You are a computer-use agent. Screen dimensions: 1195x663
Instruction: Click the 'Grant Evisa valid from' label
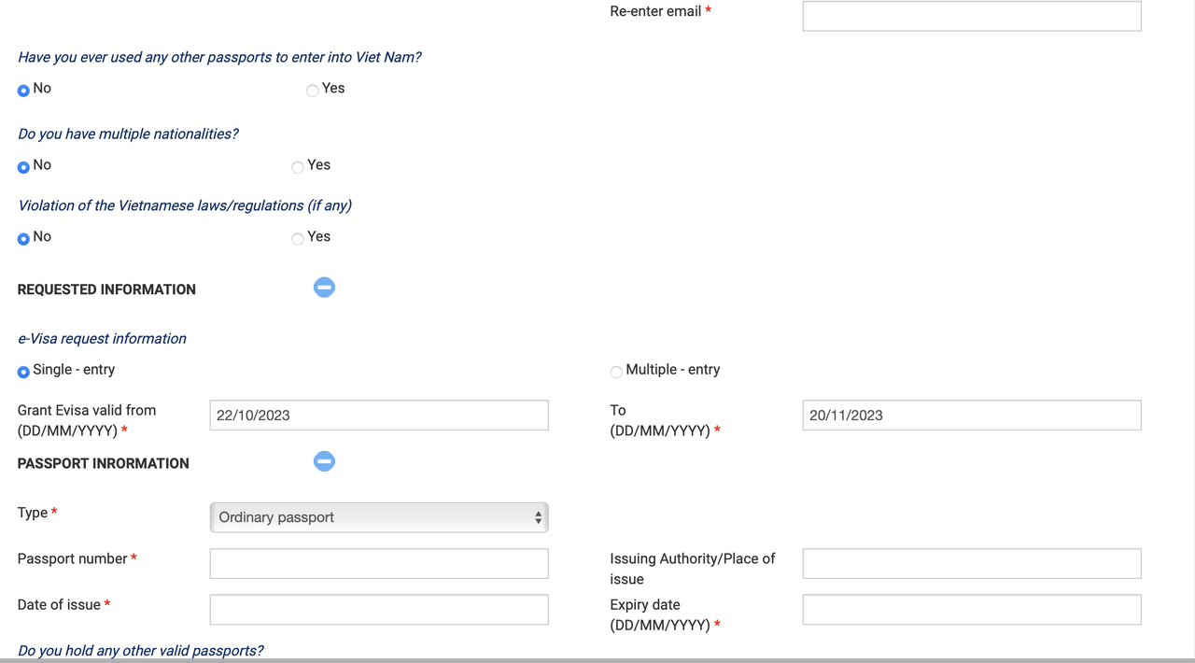pos(87,420)
